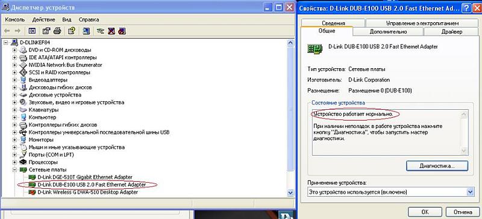Click the show/hide console tree icon
Image resolution: width=482 pixels, height=219 pixels.
pyautogui.click(x=32, y=31)
